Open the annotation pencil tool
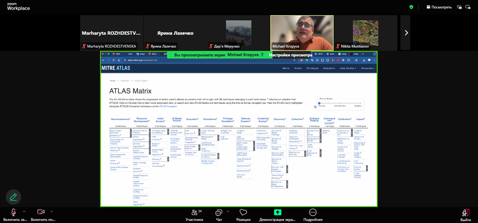 pos(13,197)
